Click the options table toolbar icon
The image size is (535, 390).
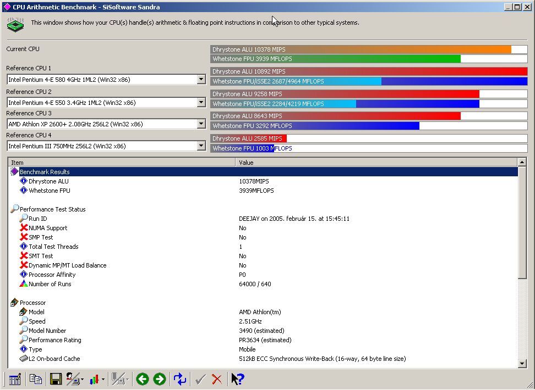pyautogui.click(x=15, y=379)
